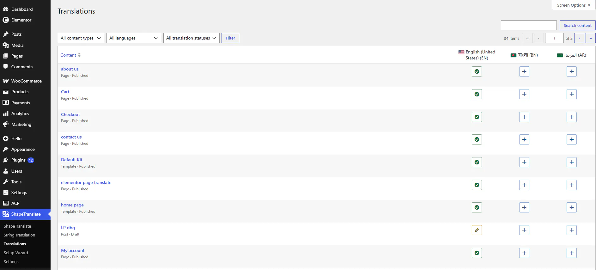Open the All content types dropdown

(x=81, y=38)
